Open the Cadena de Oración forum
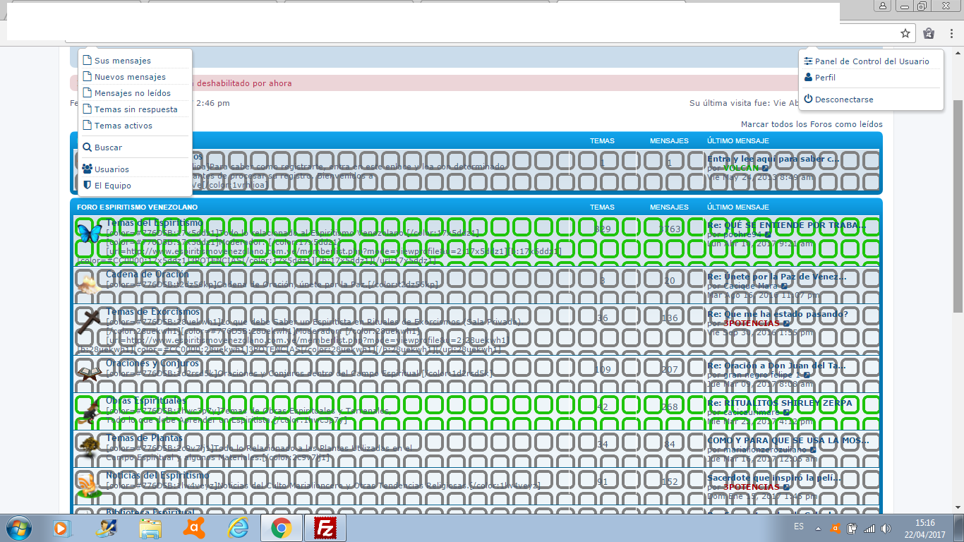The height and width of the screenshot is (542, 964). 147,275
